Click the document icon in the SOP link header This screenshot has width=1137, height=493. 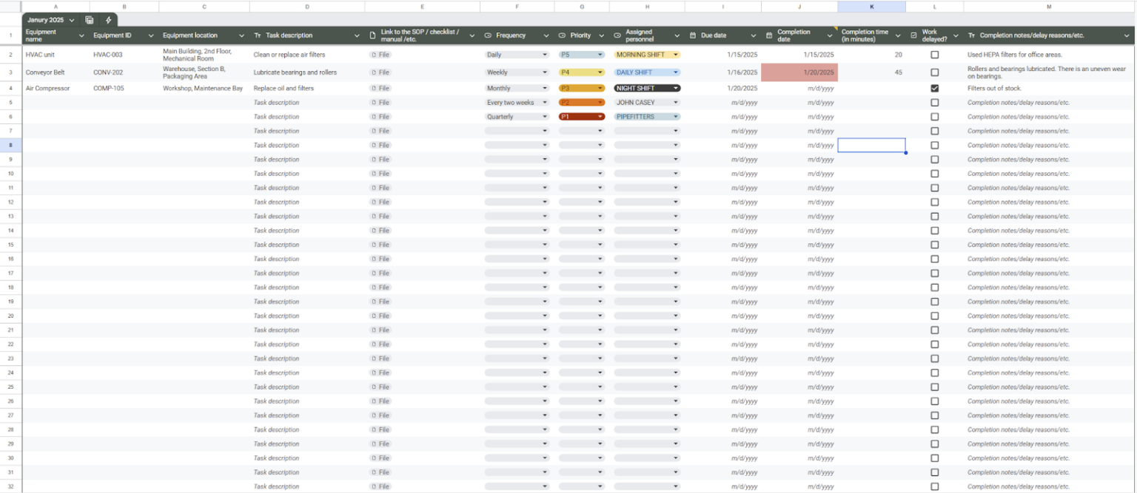tap(372, 35)
